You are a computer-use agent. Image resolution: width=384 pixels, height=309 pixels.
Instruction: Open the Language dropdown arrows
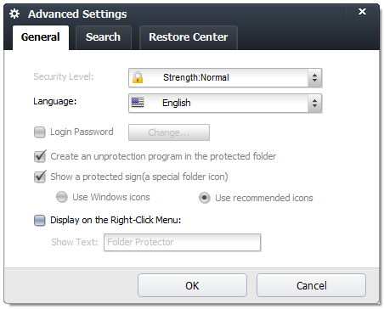coord(314,103)
